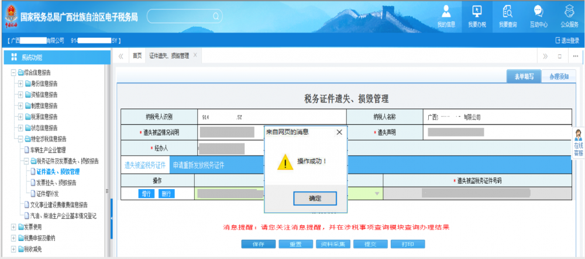
Task: Go to 互动中心
Action: tap(538, 15)
